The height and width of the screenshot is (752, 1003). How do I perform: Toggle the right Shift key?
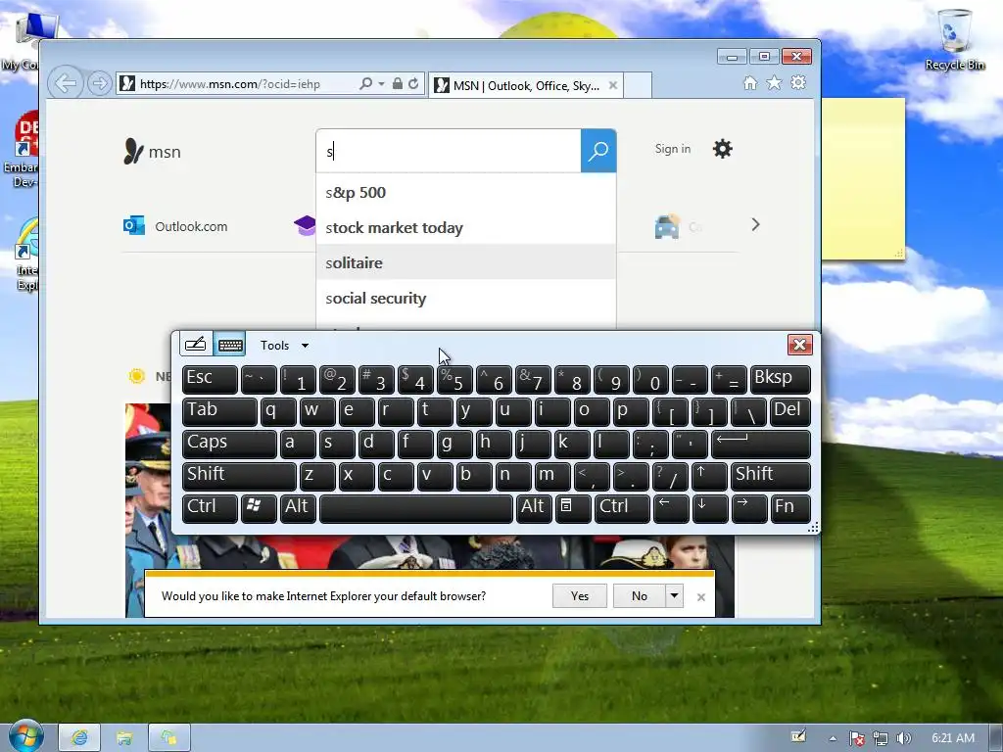coord(770,476)
